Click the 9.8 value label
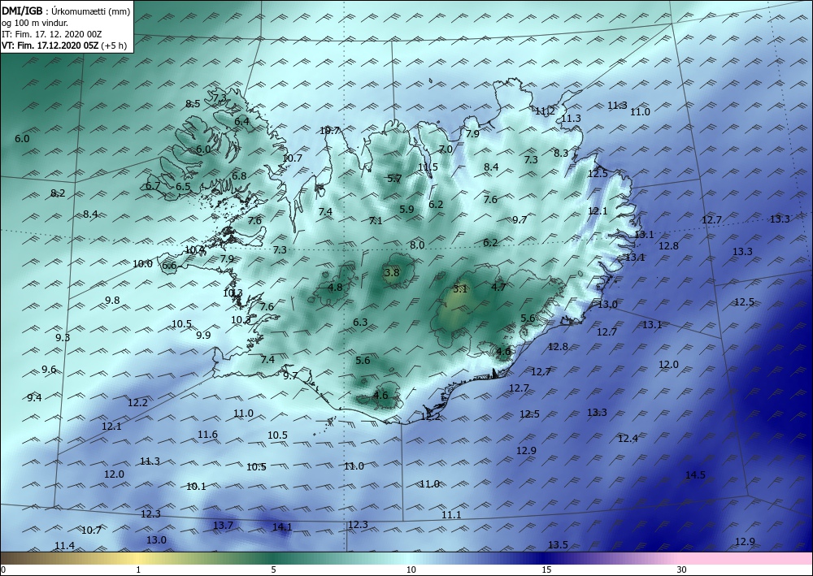This screenshot has width=813, height=576. pos(112,301)
